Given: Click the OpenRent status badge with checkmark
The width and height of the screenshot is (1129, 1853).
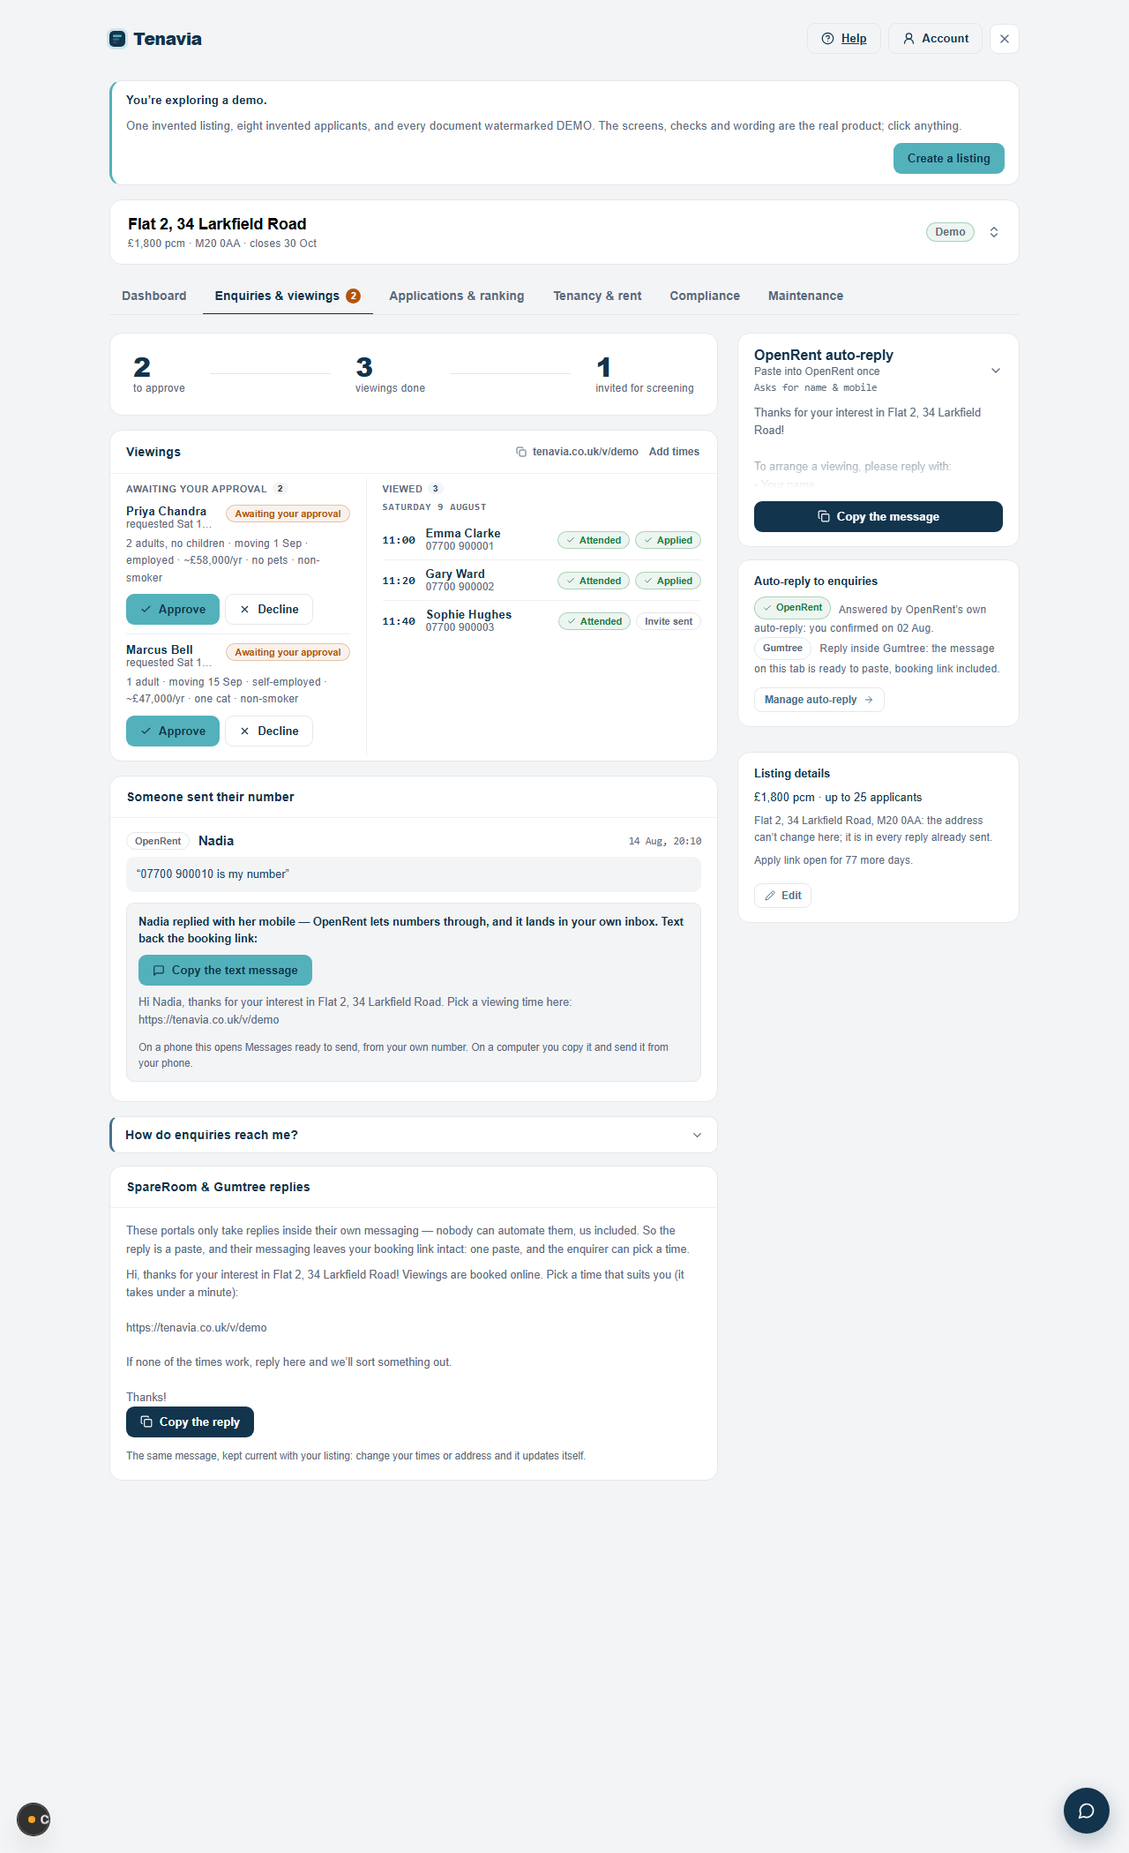Looking at the screenshot, I should (792, 608).
